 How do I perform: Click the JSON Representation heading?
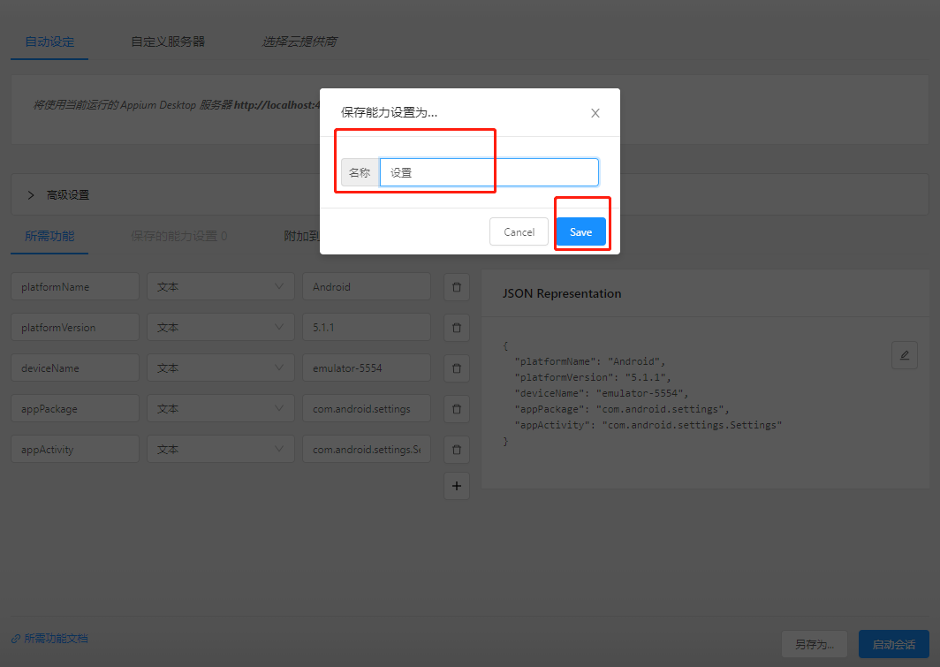562,293
